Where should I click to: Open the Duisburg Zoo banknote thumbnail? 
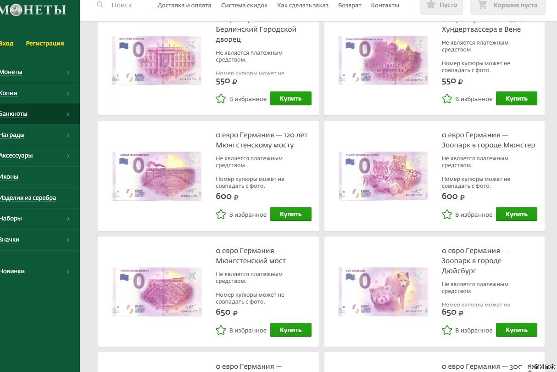(x=383, y=292)
